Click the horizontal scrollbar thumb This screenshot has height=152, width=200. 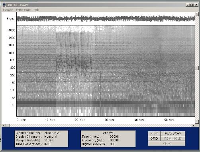(8, 125)
